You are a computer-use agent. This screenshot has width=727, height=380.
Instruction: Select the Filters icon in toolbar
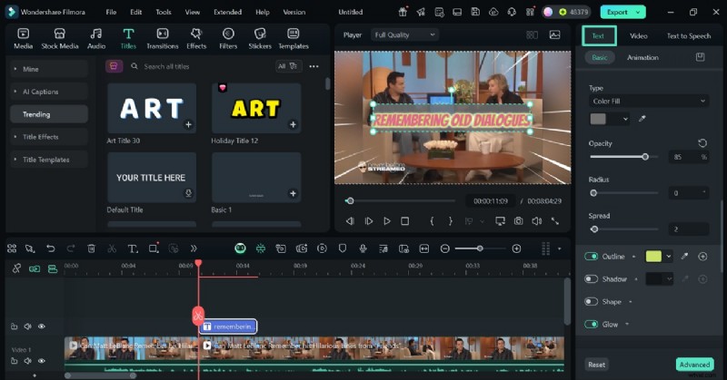pos(228,34)
